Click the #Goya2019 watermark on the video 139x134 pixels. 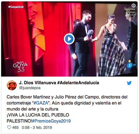(x=16, y=7)
